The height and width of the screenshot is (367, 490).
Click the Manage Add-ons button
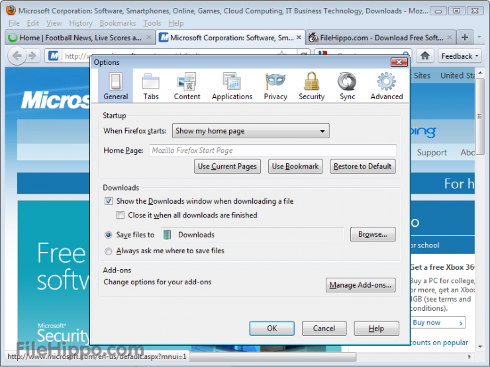361,286
